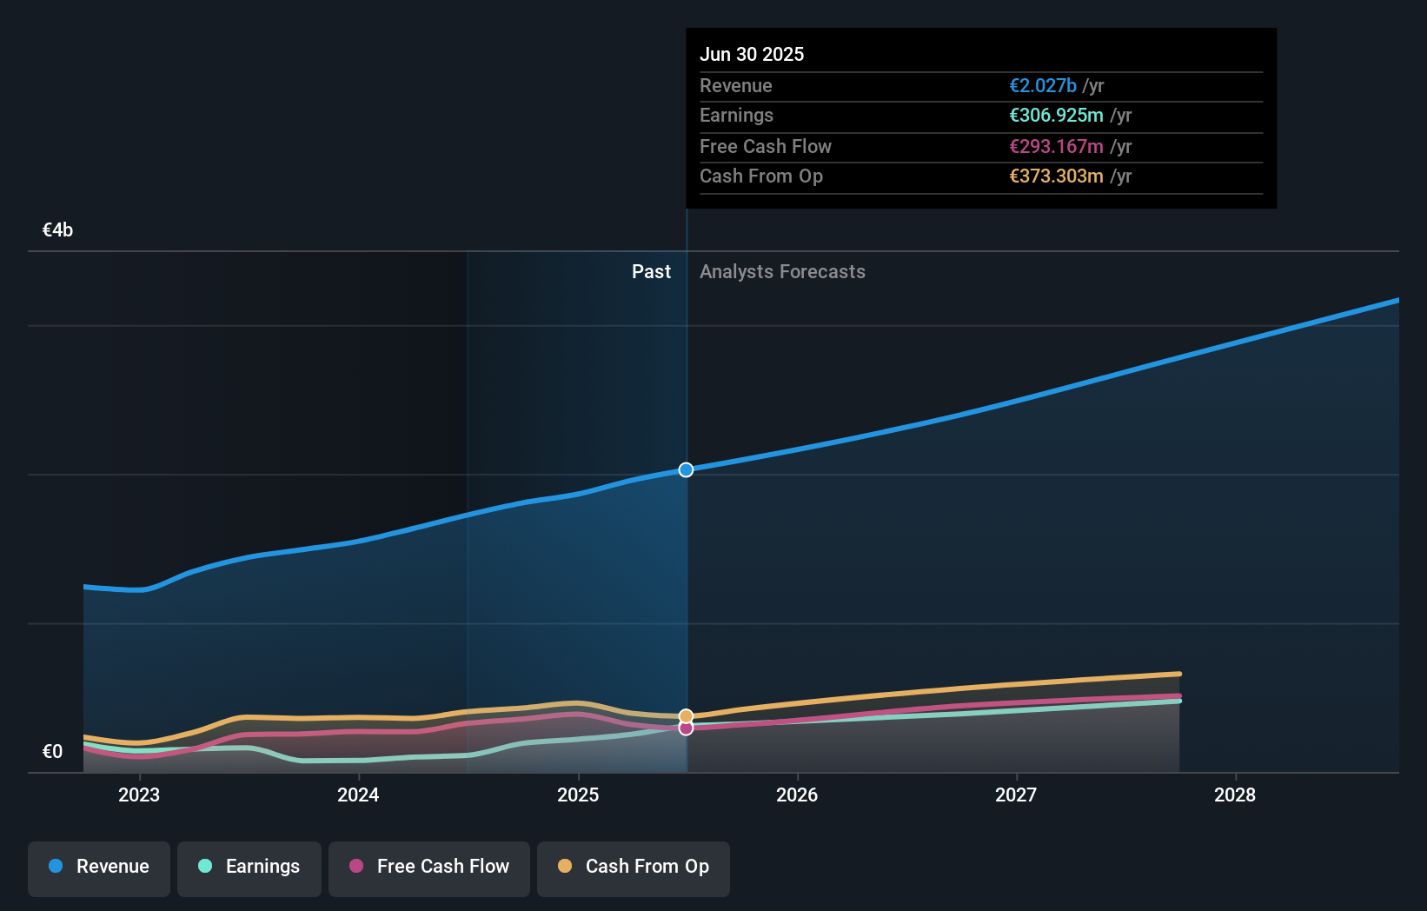Collapse the Analysts Forecasts section
Image resolution: width=1427 pixels, height=911 pixels.
(x=781, y=271)
